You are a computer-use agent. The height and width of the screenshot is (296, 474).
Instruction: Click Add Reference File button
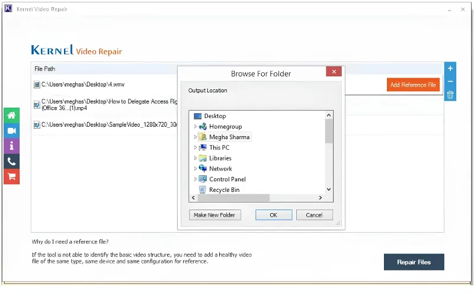pos(413,85)
